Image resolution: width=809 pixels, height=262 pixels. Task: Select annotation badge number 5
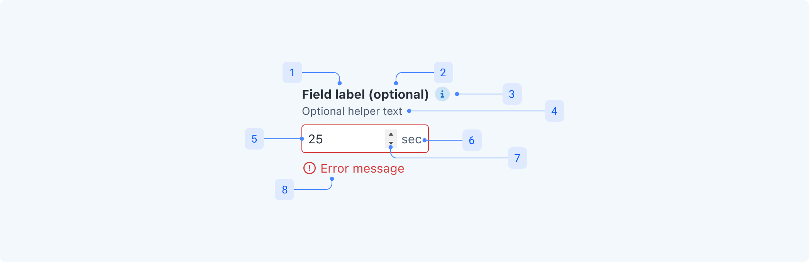254,139
